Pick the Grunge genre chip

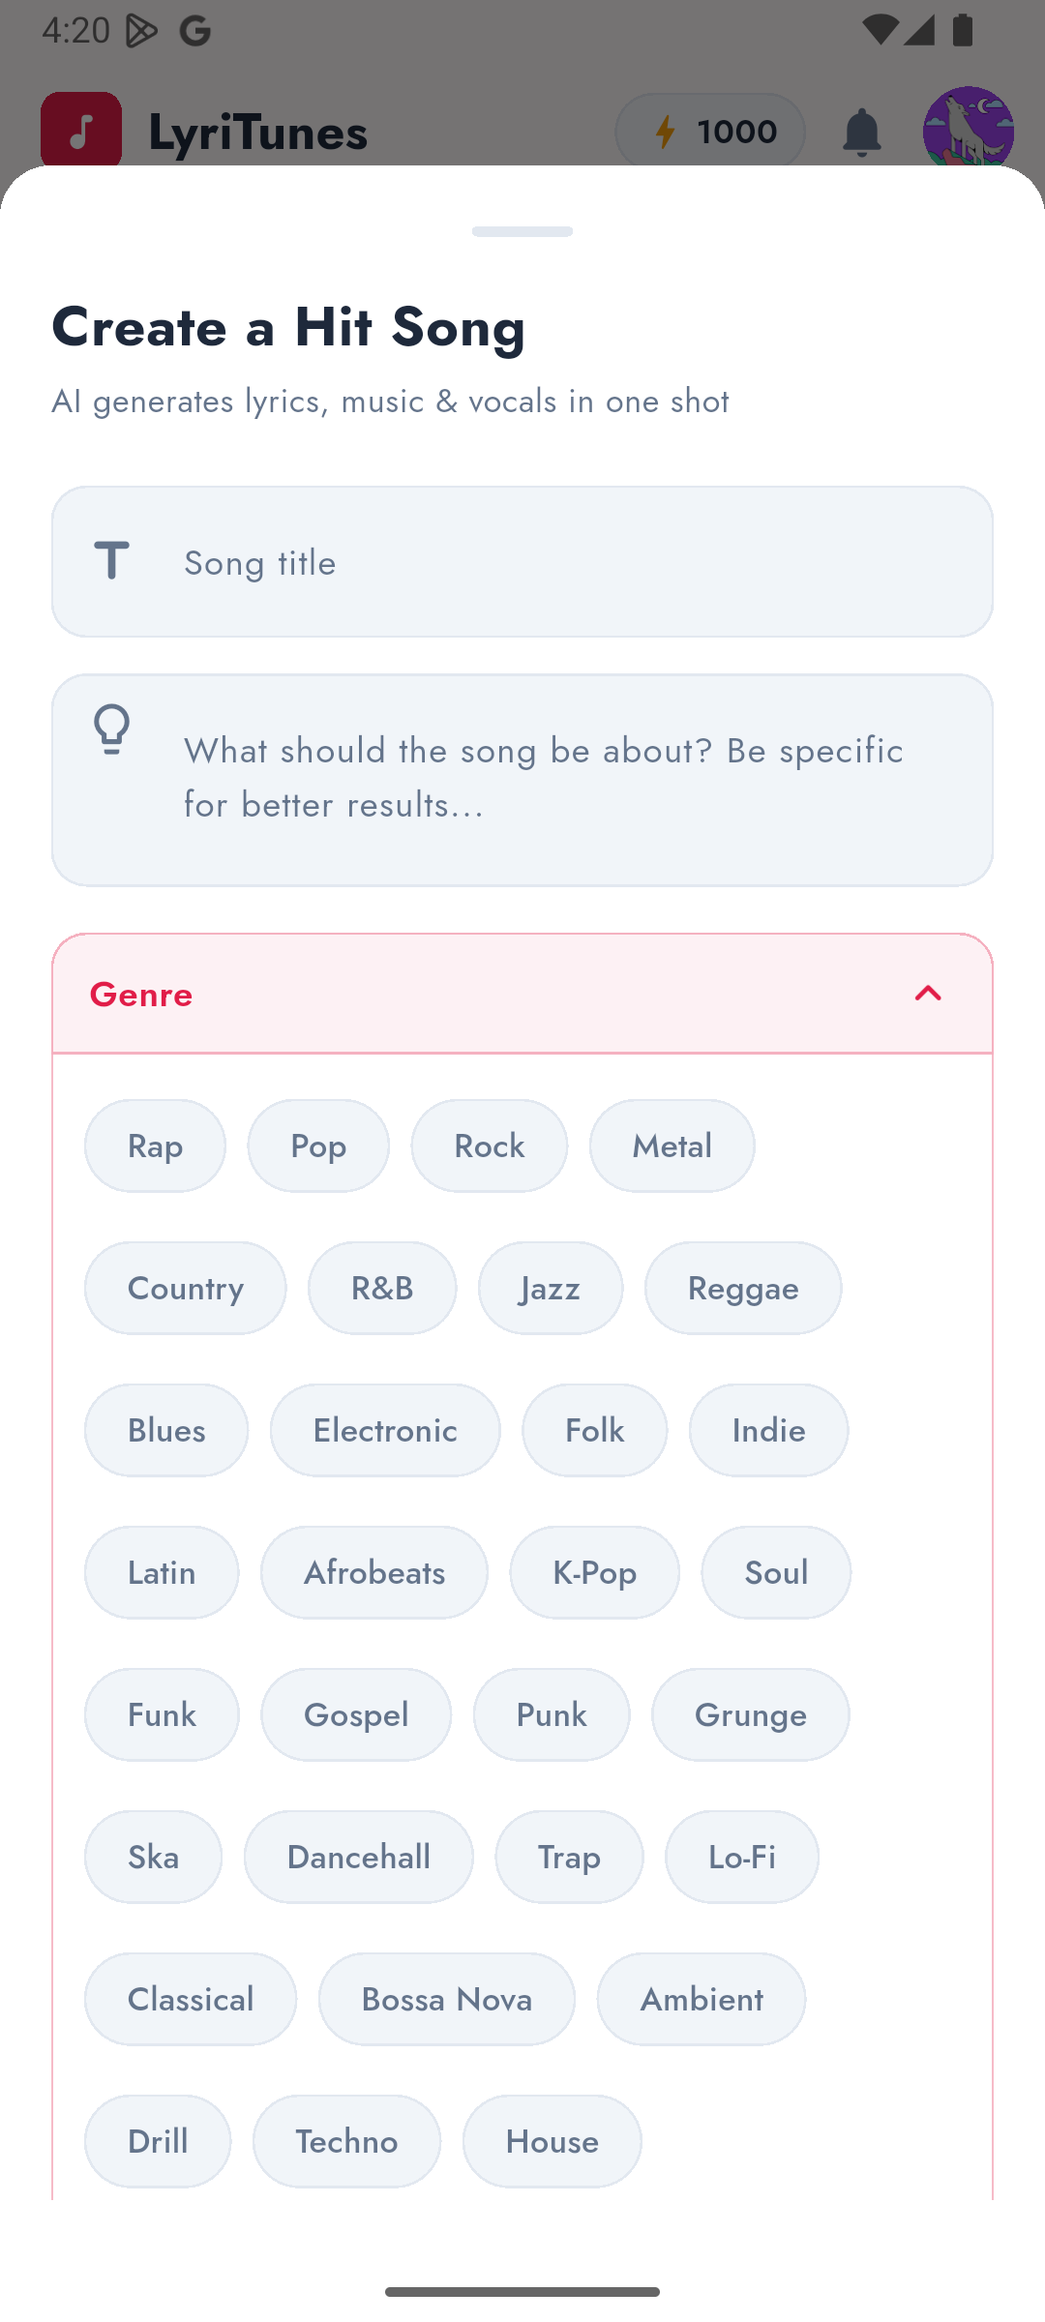[750, 1714]
